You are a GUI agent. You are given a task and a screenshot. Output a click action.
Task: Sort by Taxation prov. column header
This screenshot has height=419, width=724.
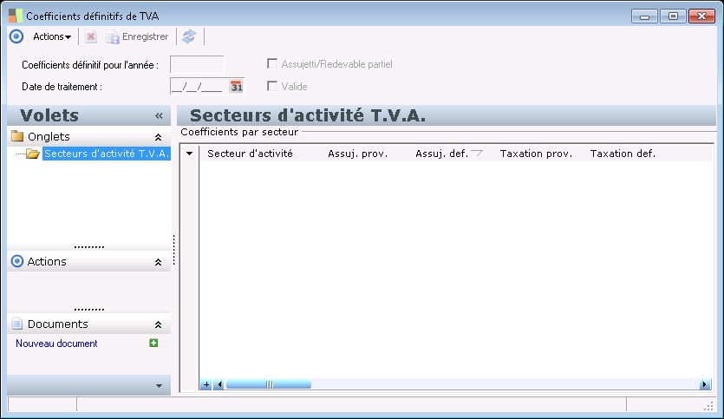(x=536, y=154)
